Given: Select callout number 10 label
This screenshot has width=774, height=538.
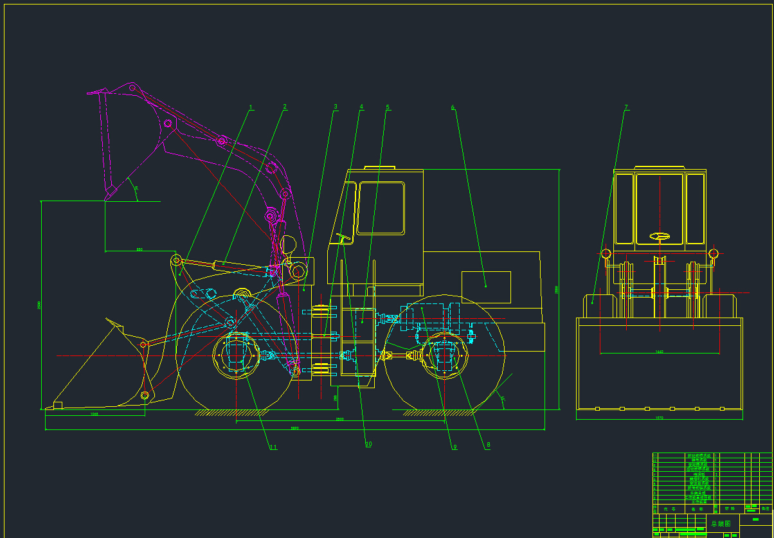Looking at the screenshot, I should (368, 444).
